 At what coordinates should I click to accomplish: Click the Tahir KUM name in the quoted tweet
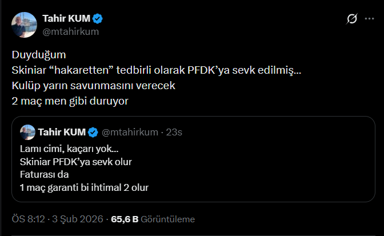point(61,133)
